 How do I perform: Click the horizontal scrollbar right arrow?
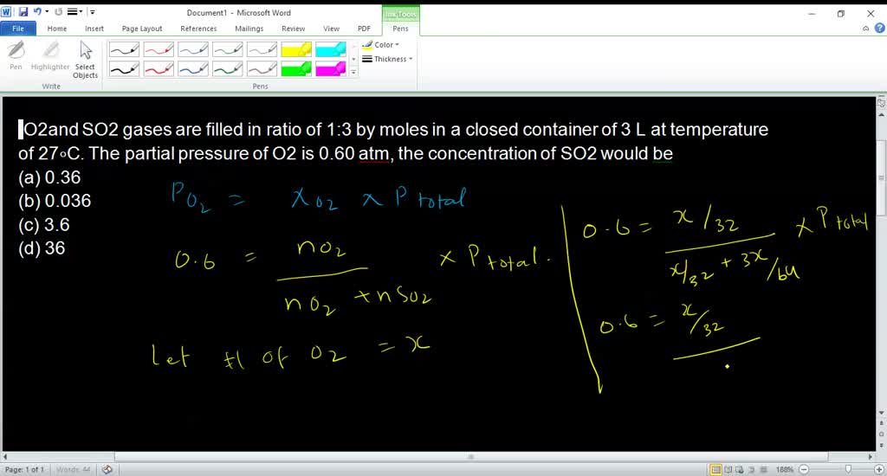[870, 456]
